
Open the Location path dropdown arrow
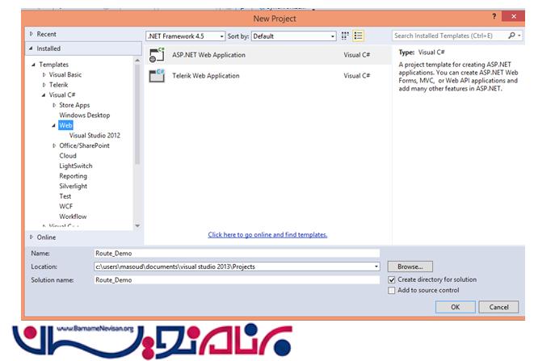pos(376,267)
